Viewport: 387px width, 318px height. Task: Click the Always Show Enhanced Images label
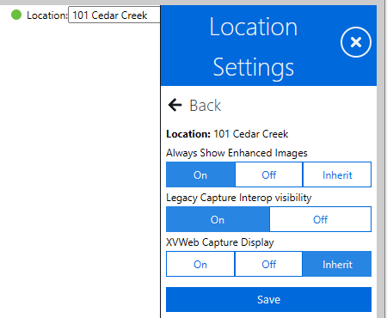point(236,153)
